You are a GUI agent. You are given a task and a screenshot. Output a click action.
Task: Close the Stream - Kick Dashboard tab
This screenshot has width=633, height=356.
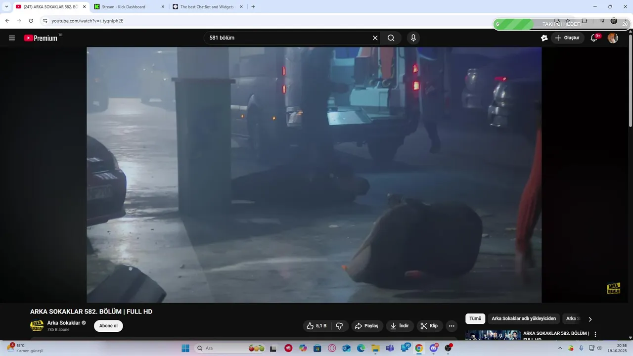click(163, 7)
